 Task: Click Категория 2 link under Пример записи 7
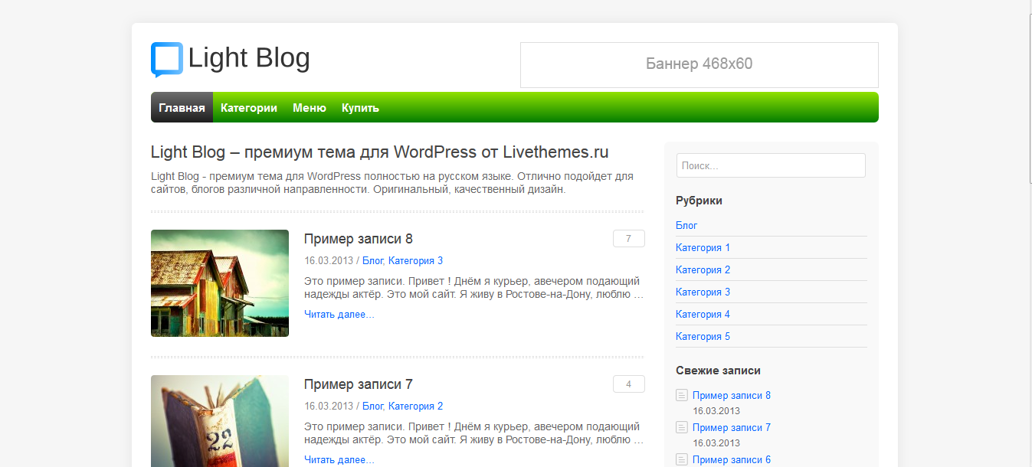point(415,406)
